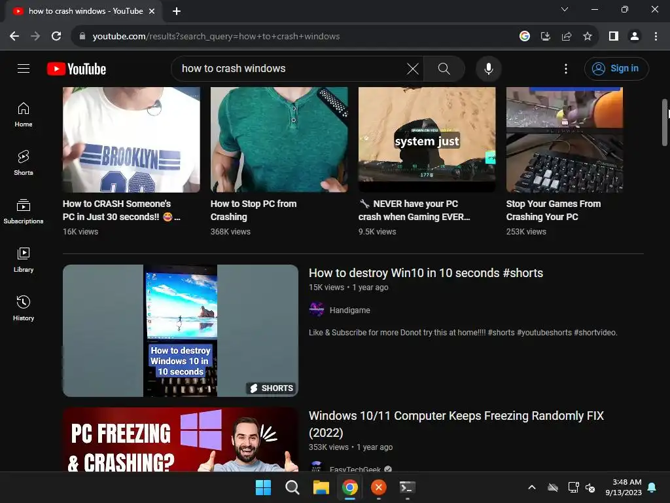The width and height of the screenshot is (670, 503).
Task: Open the orange X app on taskbar
Action: pyautogui.click(x=379, y=487)
